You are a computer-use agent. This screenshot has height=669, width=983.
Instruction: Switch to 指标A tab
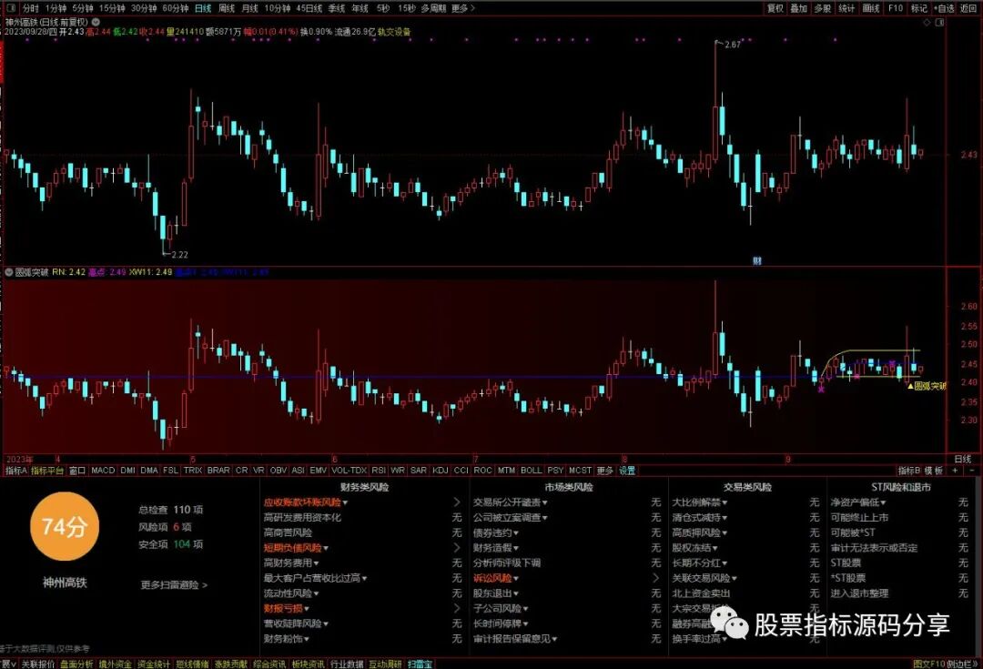[15, 471]
